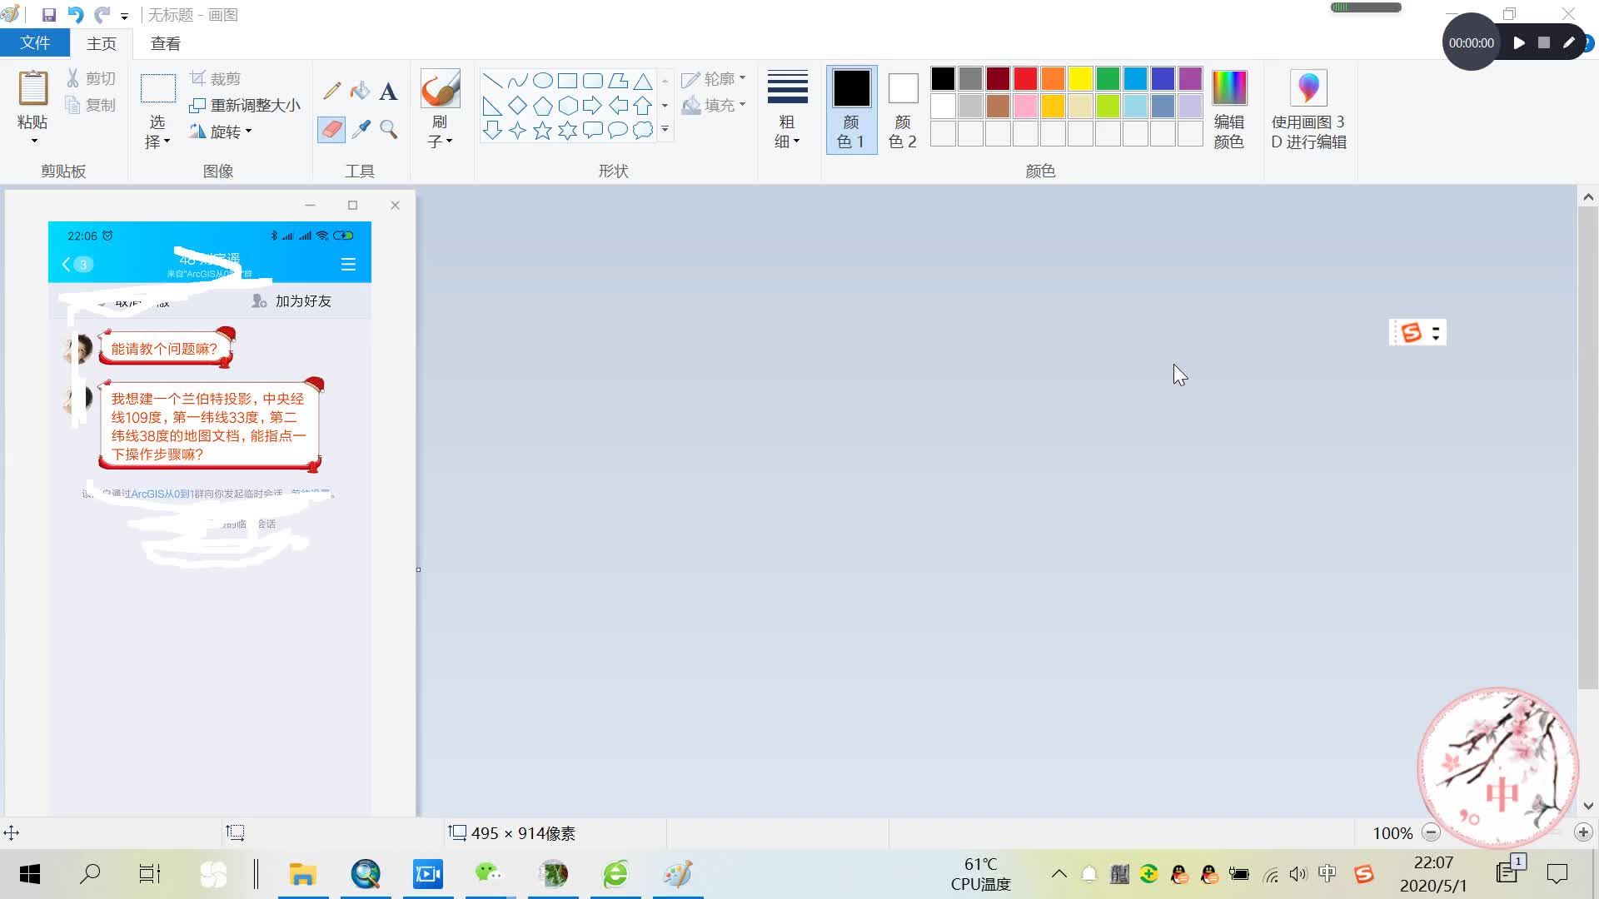Choose the Four-point star shape

(x=517, y=131)
